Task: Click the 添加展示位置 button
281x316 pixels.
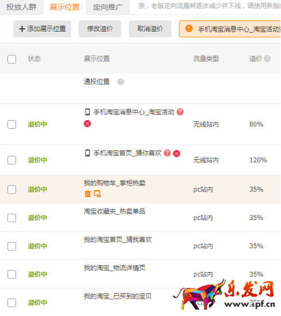Action: coord(43,29)
